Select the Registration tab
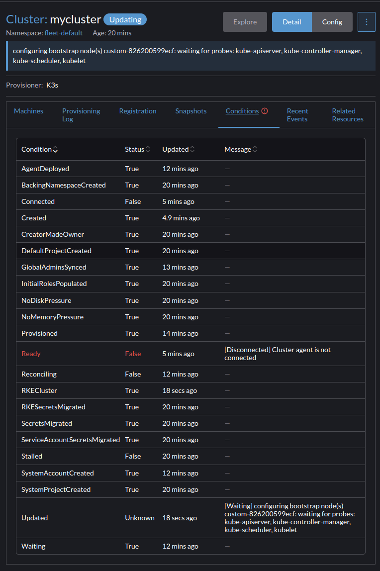This screenshot has width=380, height=571. pyautogui.click(x=138, y=111)
